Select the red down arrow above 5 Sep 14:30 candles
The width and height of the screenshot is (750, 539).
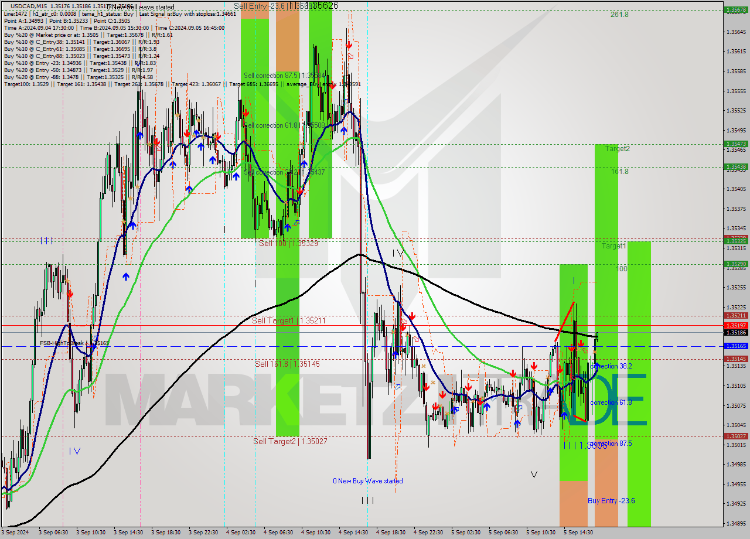click(582, 343)
